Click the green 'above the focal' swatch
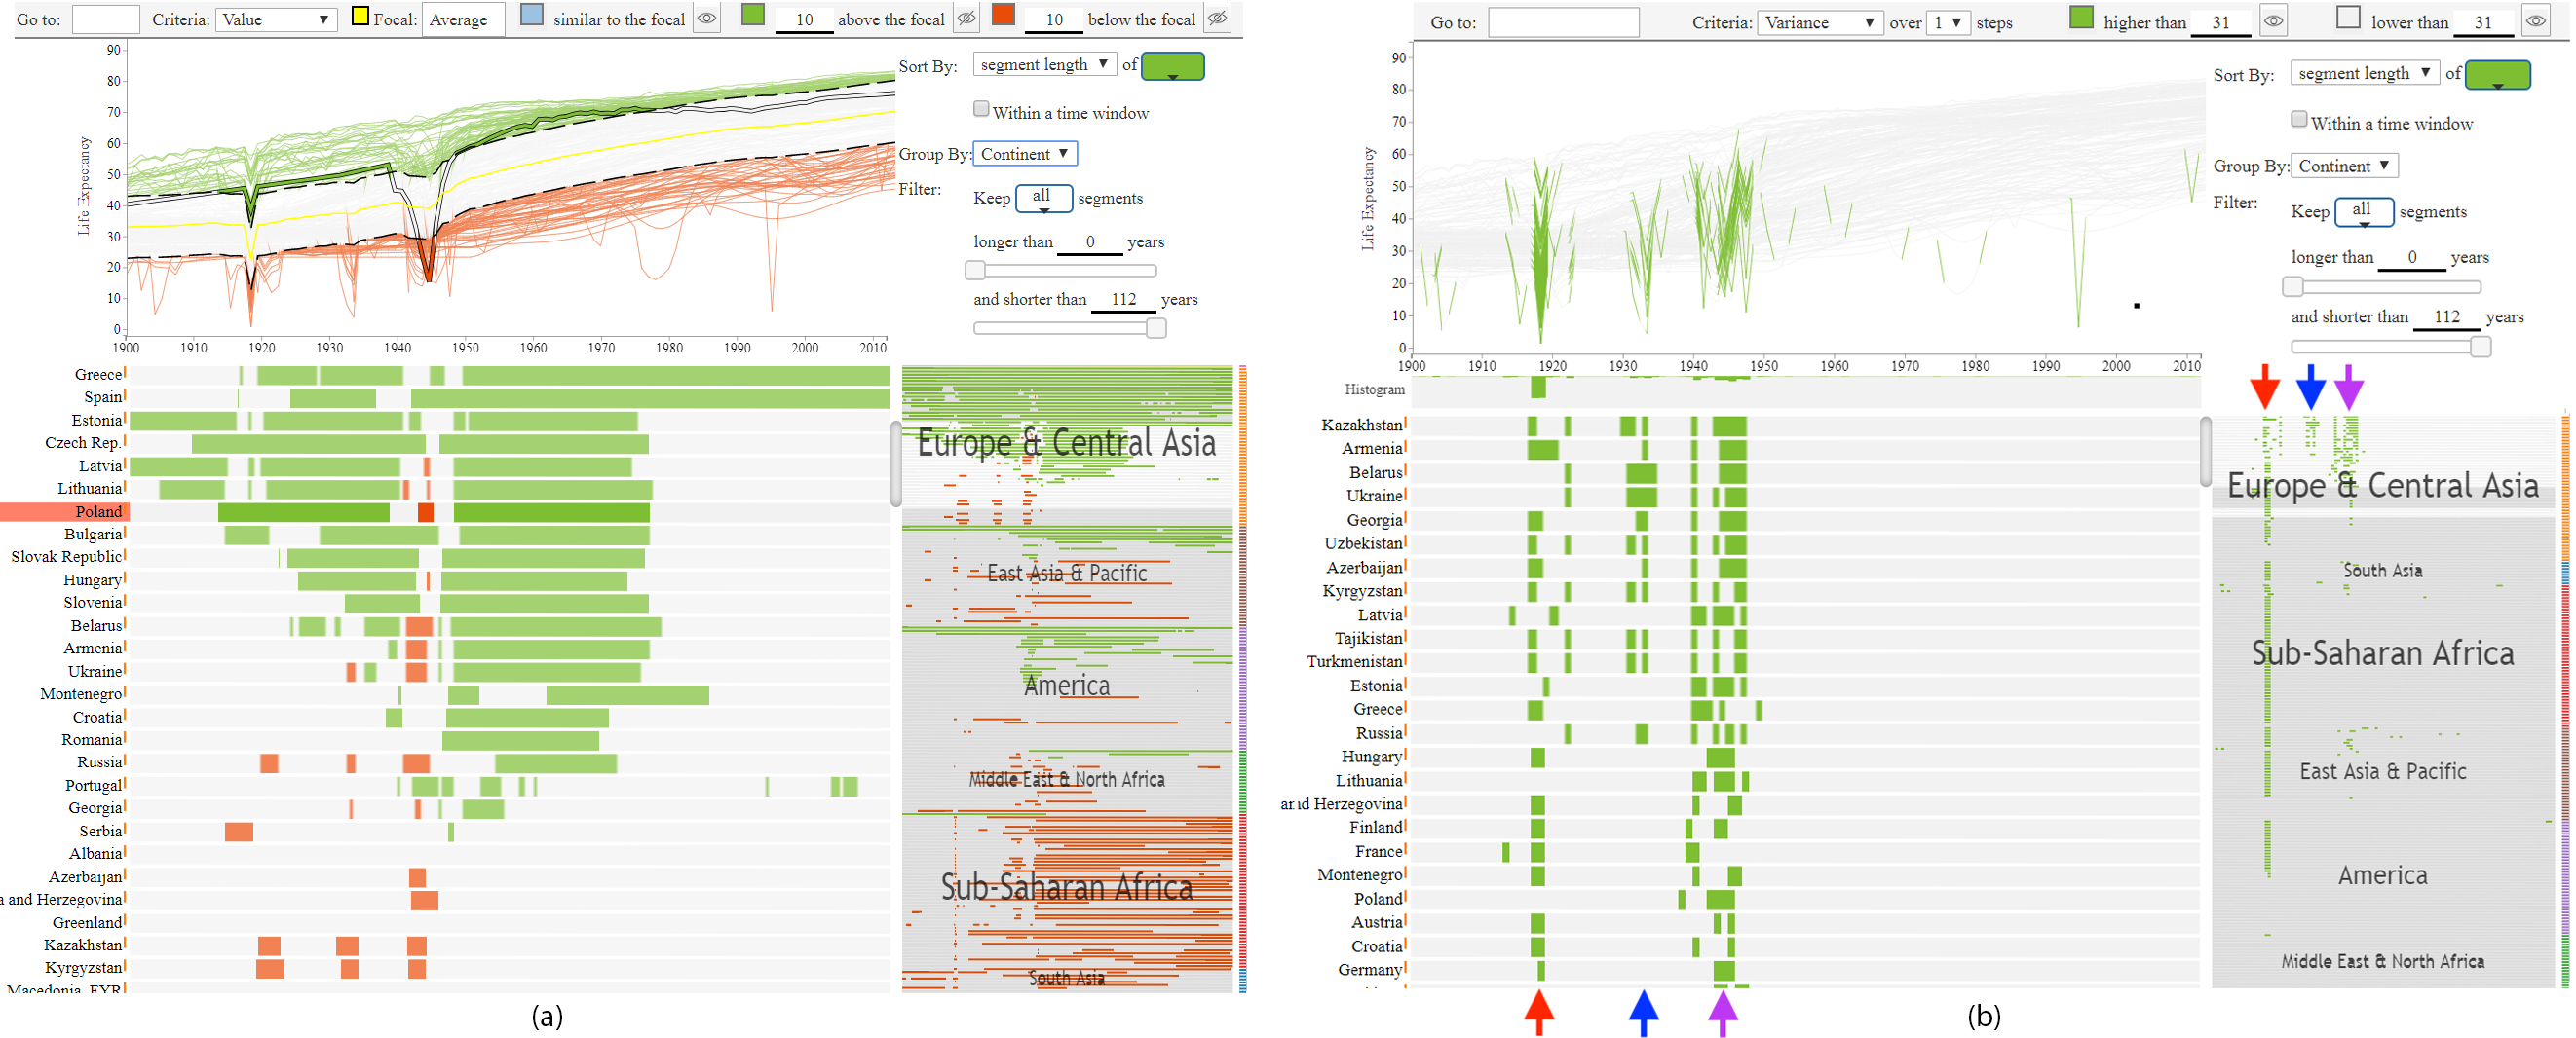Image resolution: width=2576 pixels, height=1038 pixels. (x=753, y=15)
